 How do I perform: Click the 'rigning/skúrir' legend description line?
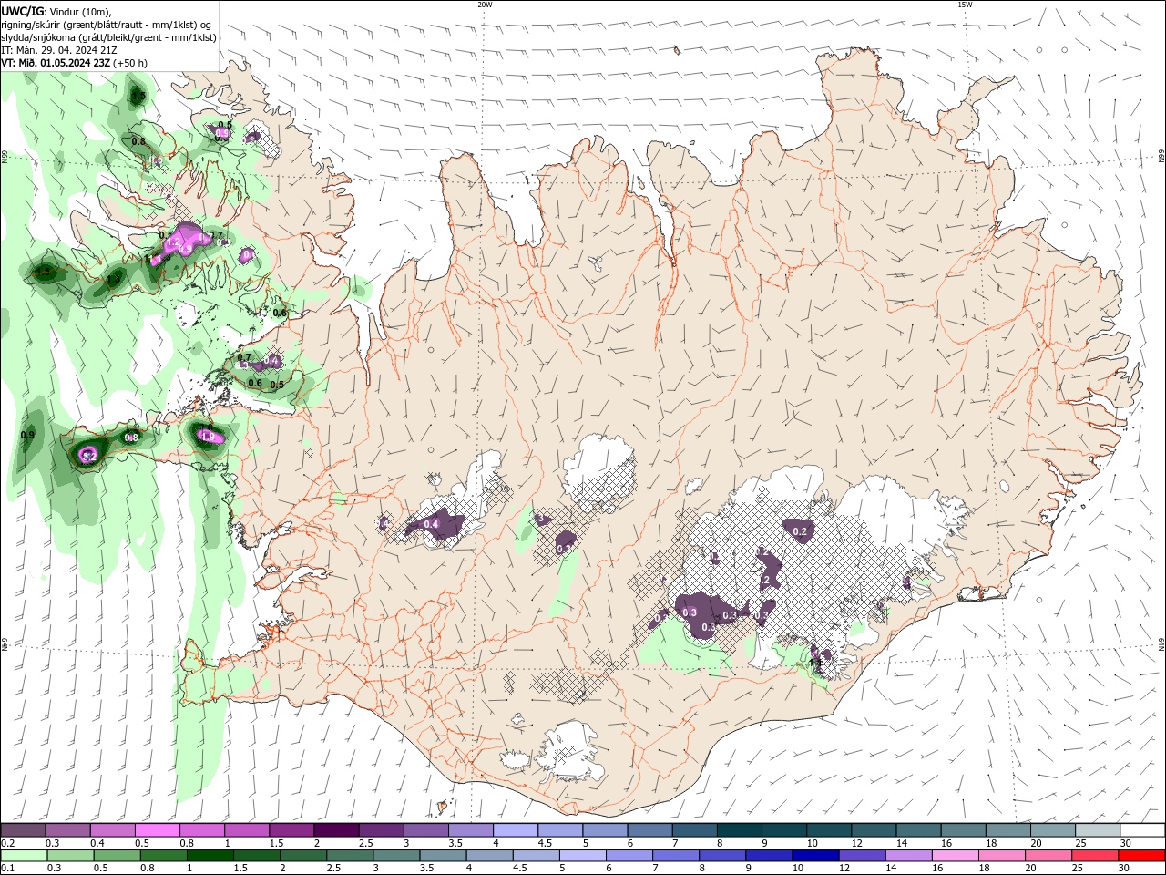pyautogui.click(x=107, y=25)
